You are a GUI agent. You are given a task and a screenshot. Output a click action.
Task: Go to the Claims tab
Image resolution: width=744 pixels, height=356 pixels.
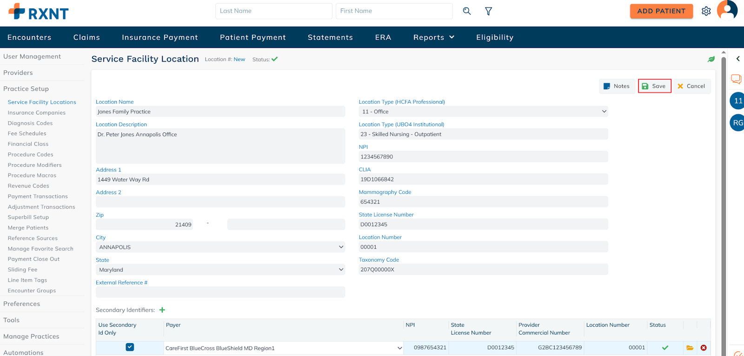tap(86, 37)
